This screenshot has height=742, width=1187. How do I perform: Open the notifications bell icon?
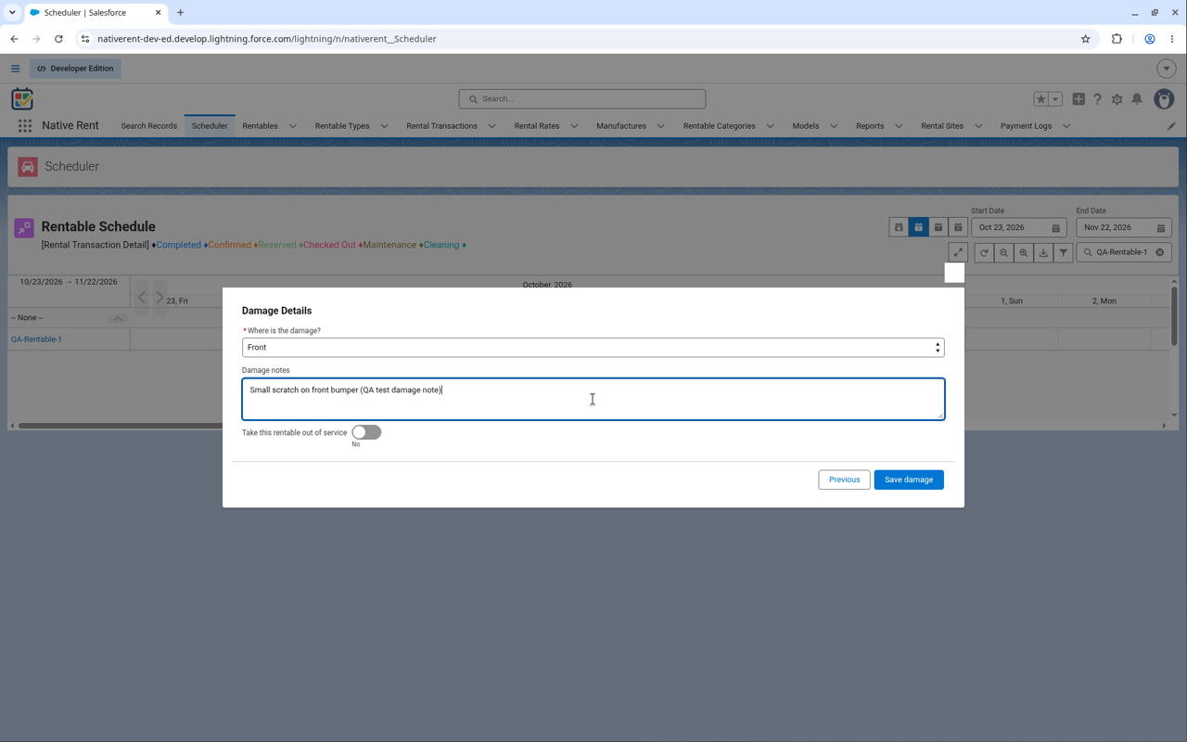[x=1137, y=99]
